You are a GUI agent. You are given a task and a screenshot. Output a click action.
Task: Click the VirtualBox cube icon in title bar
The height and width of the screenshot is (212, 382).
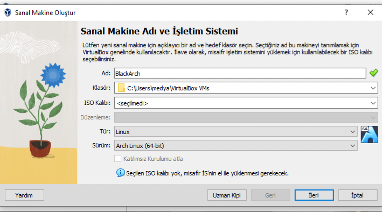[8, 12]
